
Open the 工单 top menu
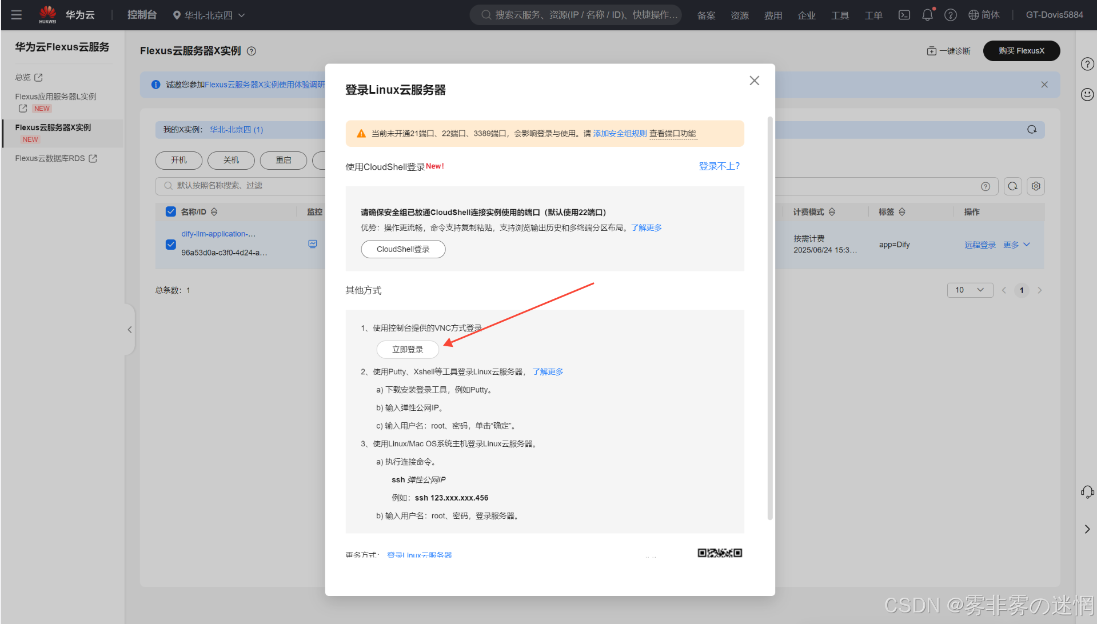coord(873,15)
